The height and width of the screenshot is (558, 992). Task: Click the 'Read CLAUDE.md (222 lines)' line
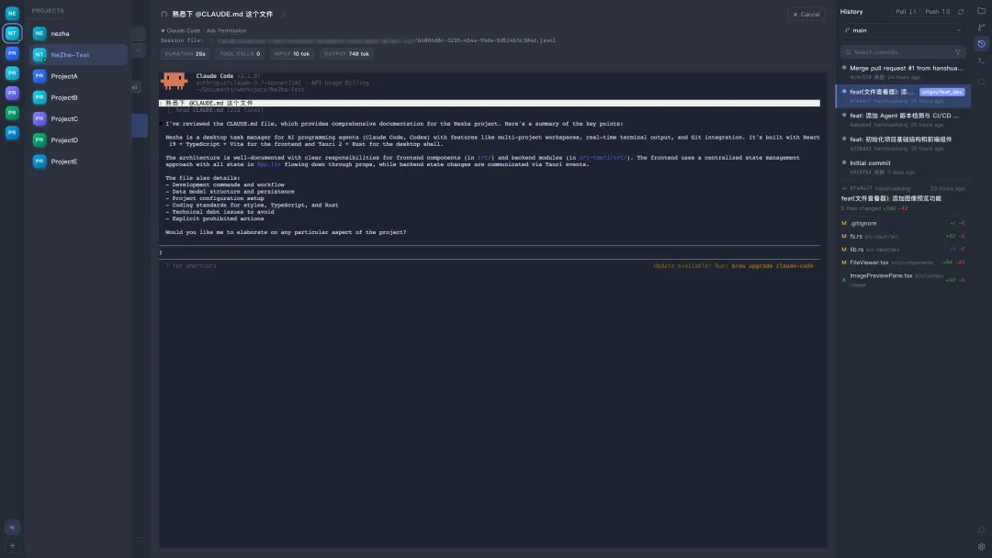pyautogui.click(x=219, y=110)
